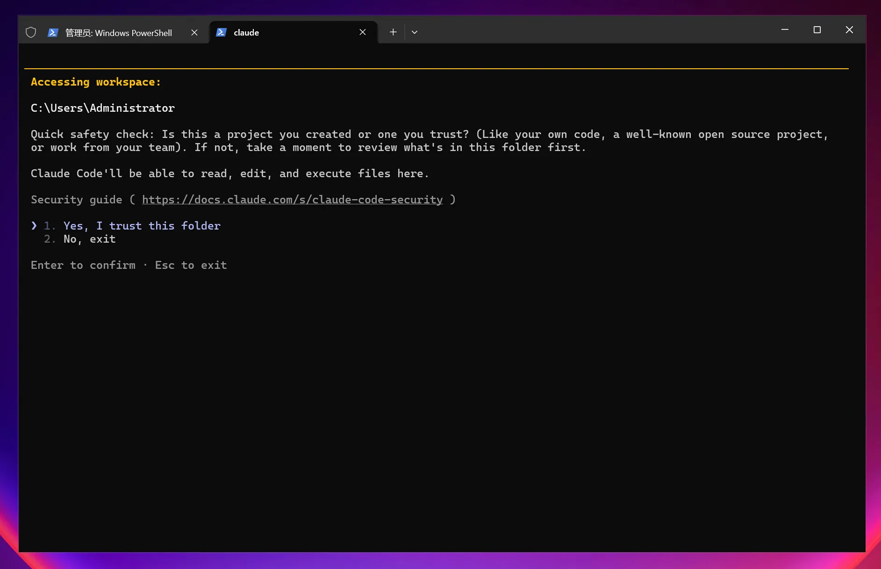Open the claude-code-security docs link
881x569 pixels.
pyautogui.click(x=292, y=200)
